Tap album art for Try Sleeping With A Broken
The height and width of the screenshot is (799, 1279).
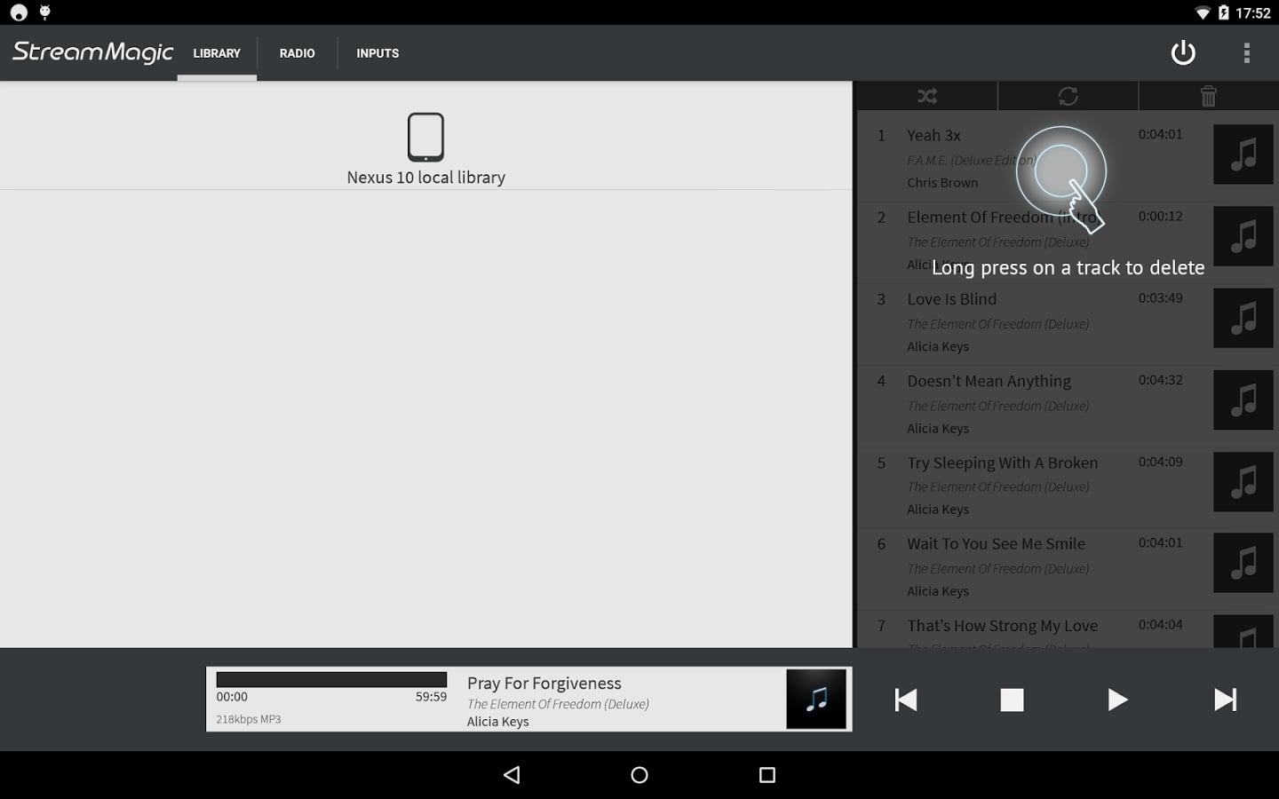tap(1243, 481)
